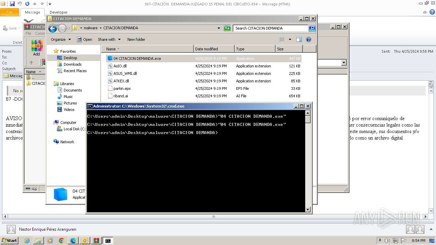Viewport: 436px width, 245px height.
Task: Click the New folder button
Action: pos(136,39)
